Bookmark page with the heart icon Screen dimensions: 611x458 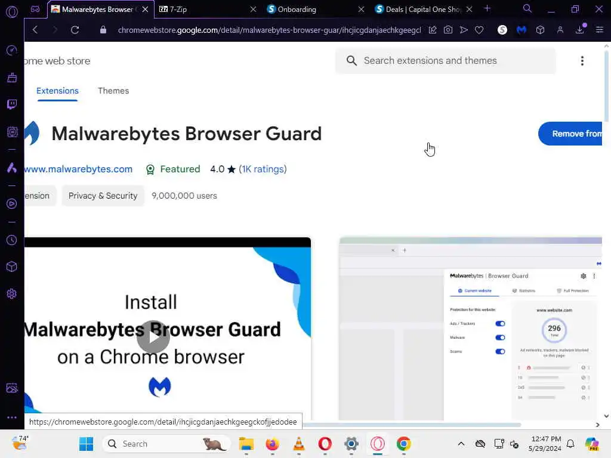[479, 30]
